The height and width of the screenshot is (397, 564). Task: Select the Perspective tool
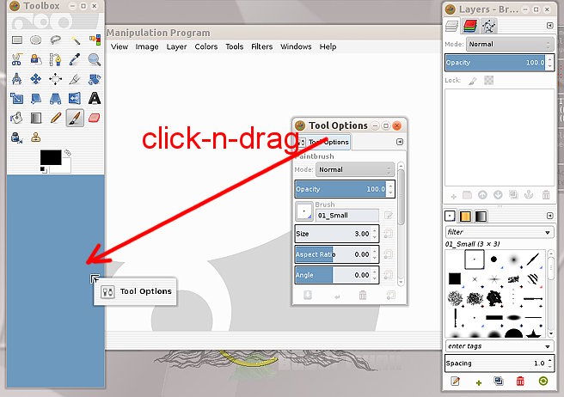(x=55, y=98)
